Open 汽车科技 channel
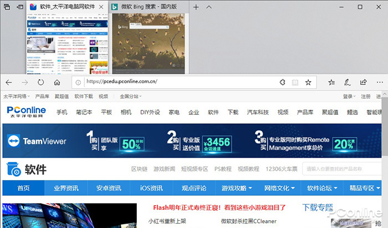Screen dimensions: 388x228 [258, 113]
